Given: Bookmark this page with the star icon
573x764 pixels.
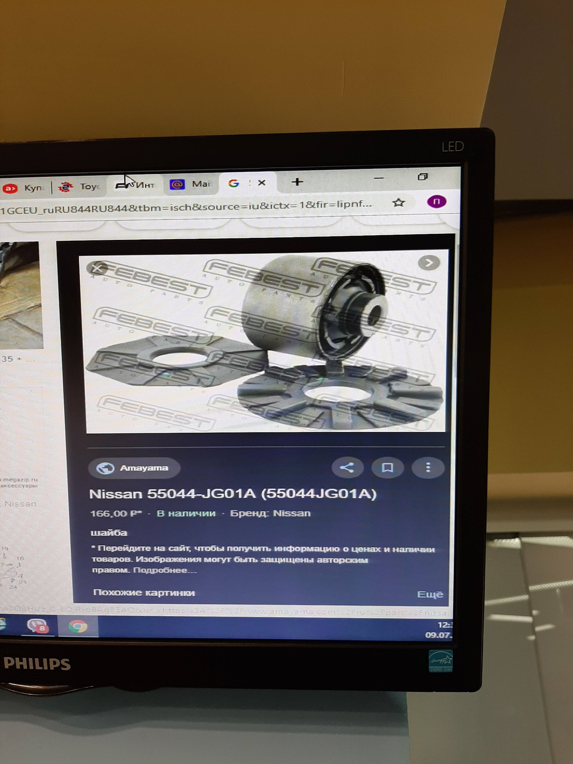Looking at the screenshot, I should pyautogui.click(x=398, y=203).
